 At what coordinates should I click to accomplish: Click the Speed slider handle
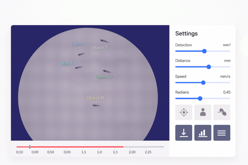coord(203,82)
